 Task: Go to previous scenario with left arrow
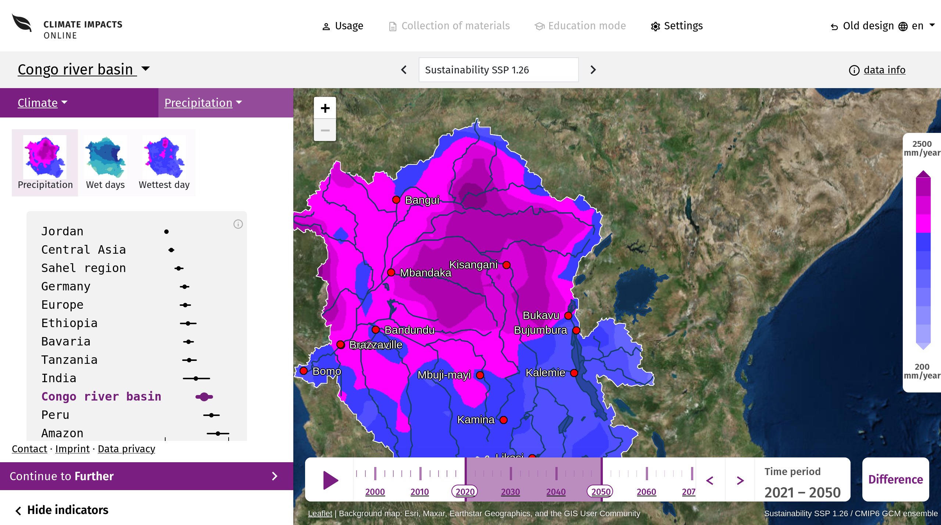(404, 70)
